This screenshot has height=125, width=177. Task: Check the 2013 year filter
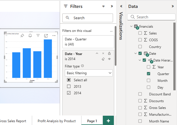69,86
